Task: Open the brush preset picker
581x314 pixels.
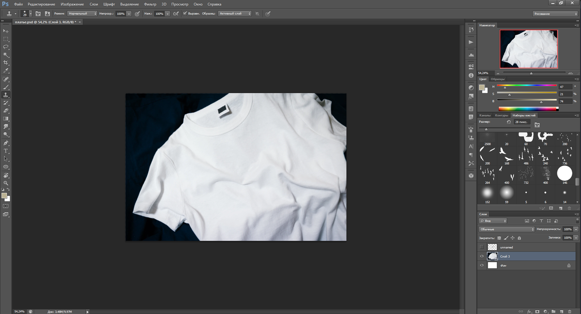Action: coord(26,14)
